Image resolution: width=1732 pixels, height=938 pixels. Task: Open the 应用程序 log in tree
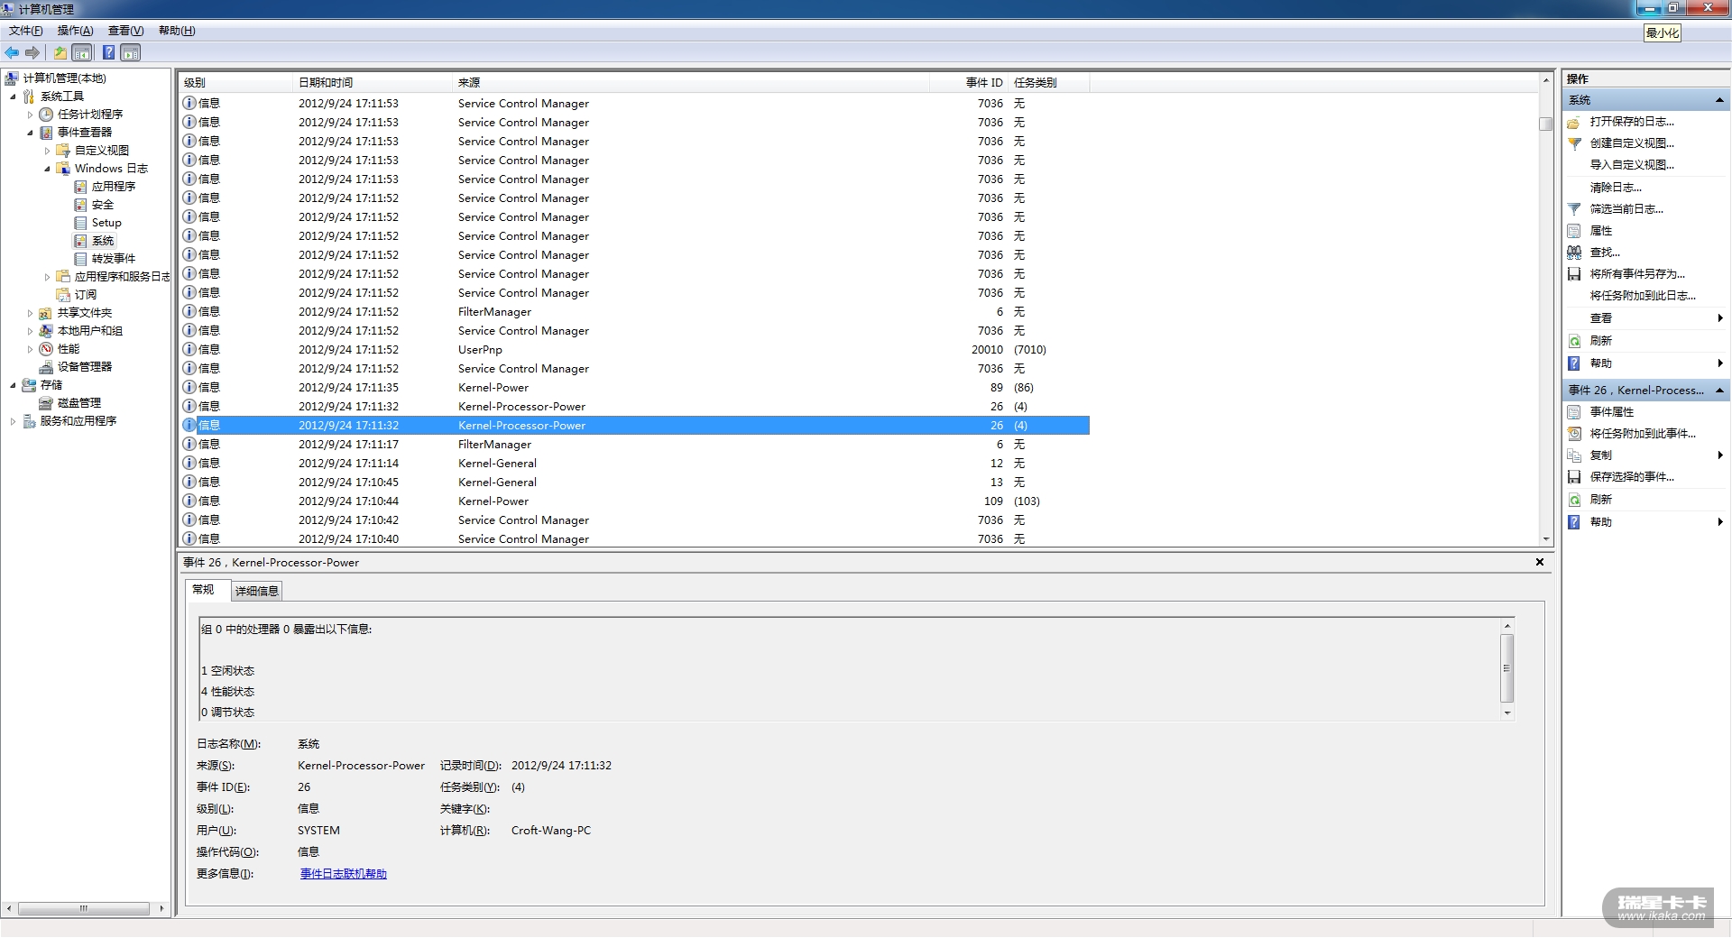point(114,187)
